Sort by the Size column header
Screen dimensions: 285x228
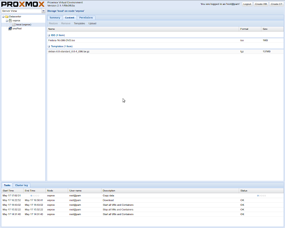[272, 29]
